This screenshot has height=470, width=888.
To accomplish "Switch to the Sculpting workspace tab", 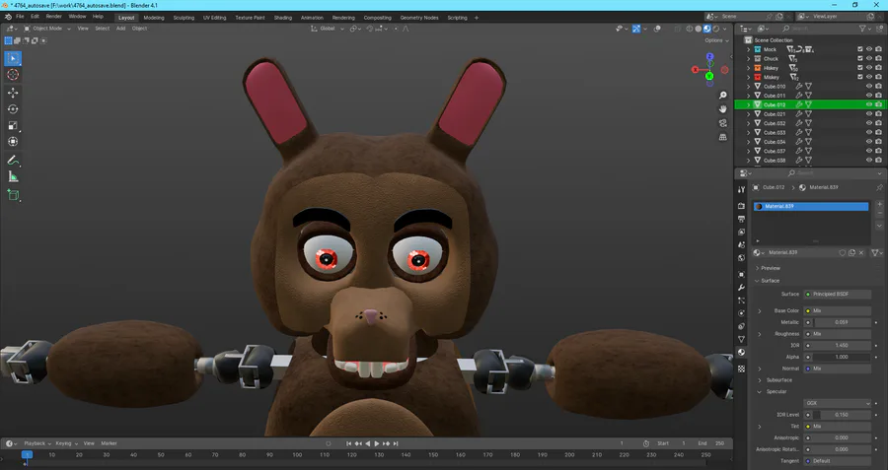I will tap(184, 18).
